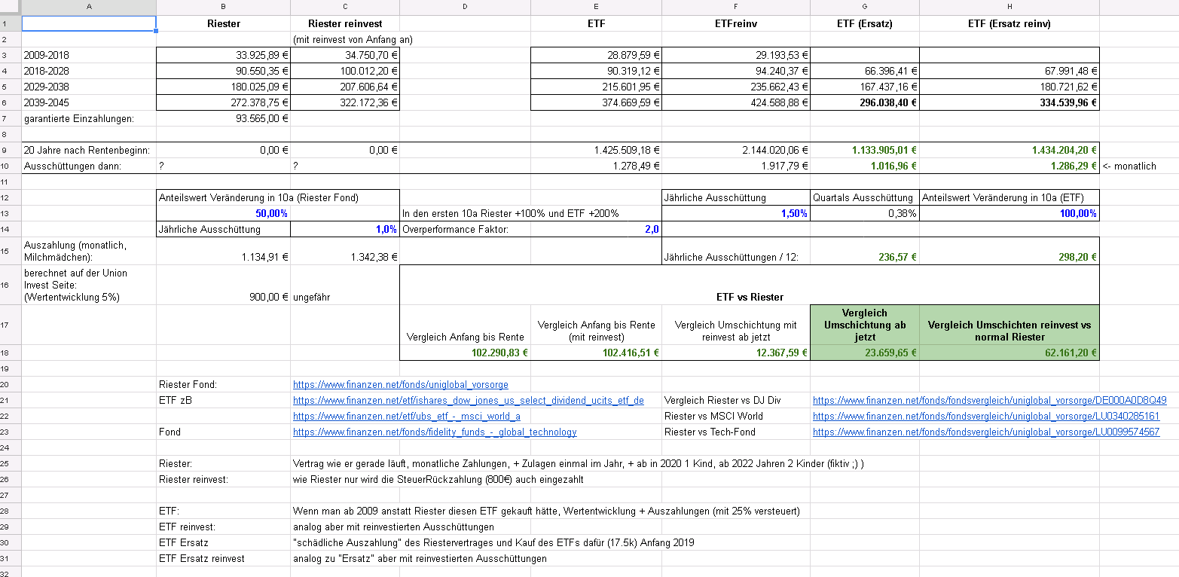The width and height of the screenshot is (1179, 577).
Task: Click the 'ETF vs Riester' title cell
Action: point(749,298)
